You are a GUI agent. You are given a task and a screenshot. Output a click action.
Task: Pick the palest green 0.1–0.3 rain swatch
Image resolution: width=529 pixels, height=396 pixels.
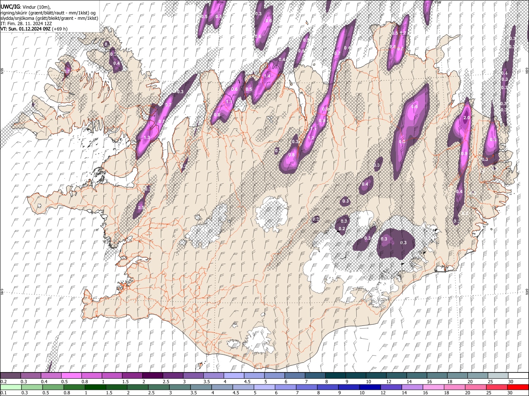pos(10,387)
